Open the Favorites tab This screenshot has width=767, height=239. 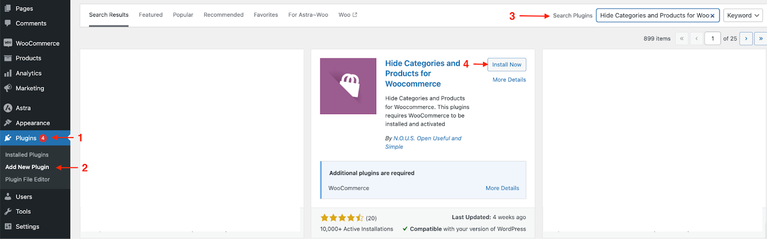266,15
